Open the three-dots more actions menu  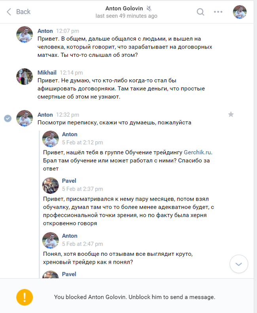(x=218, y=12)
